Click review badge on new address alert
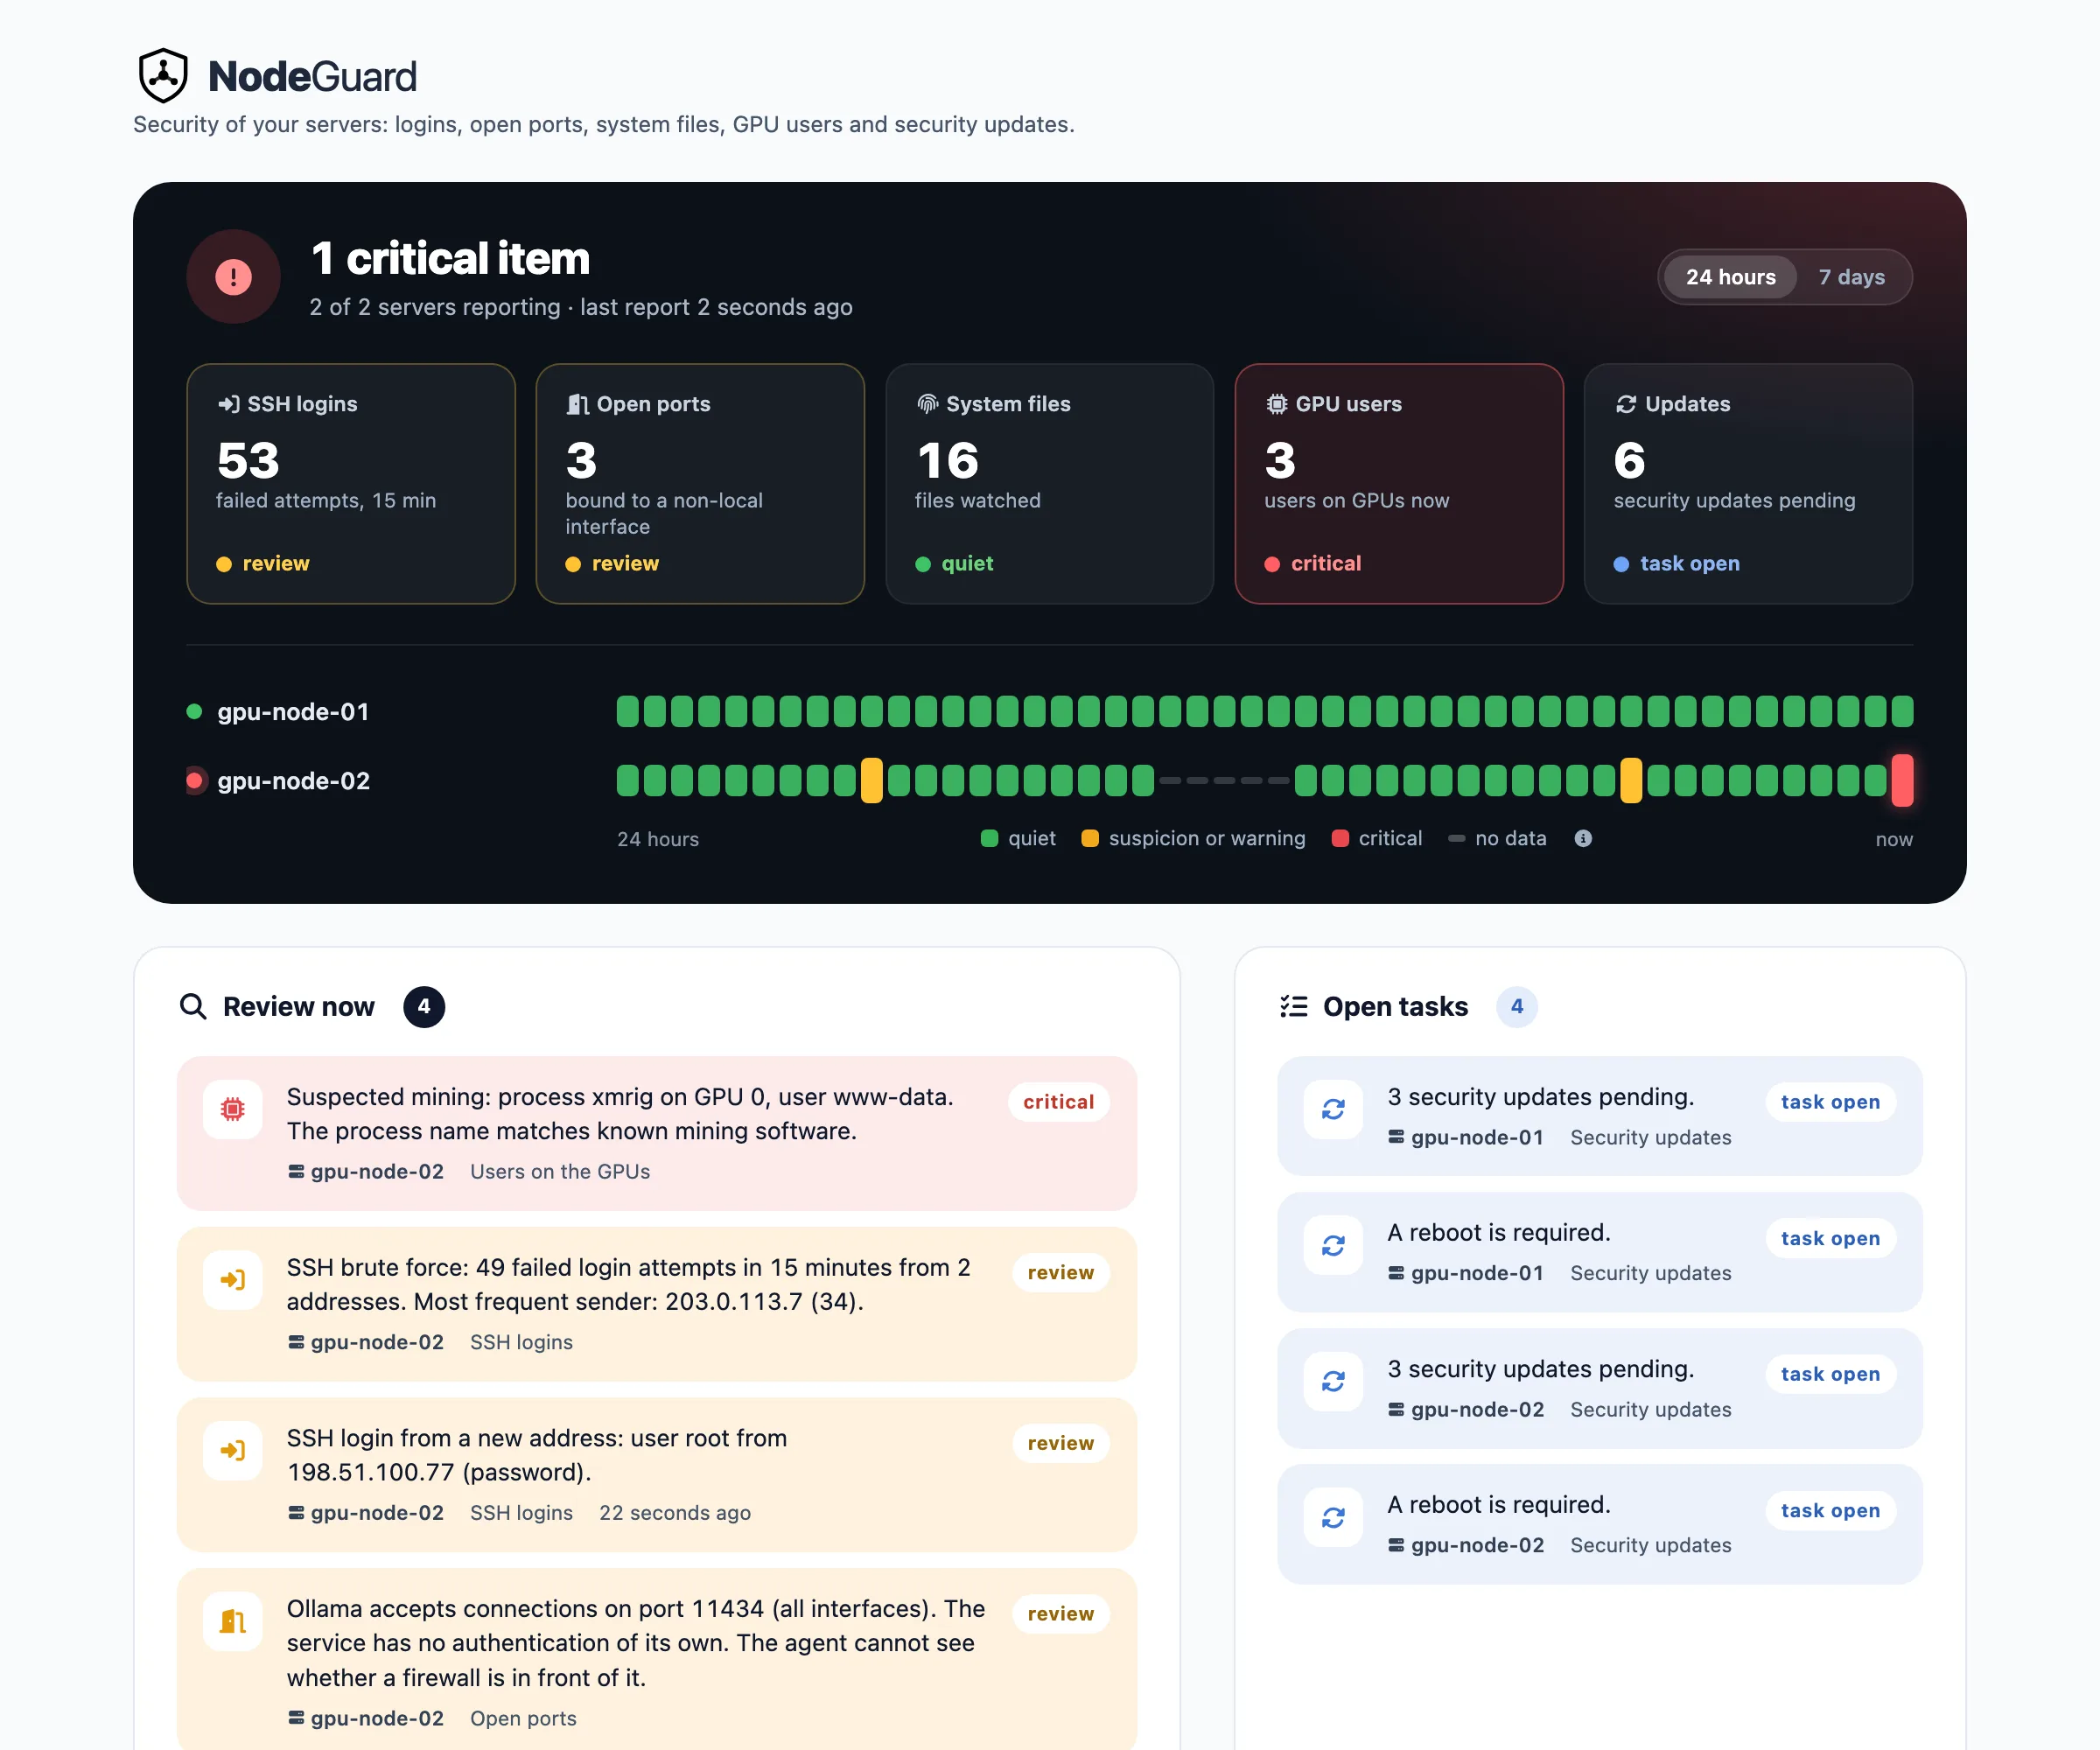The height and width of the screenshot is (1750, 2100). [1060, 1444]
